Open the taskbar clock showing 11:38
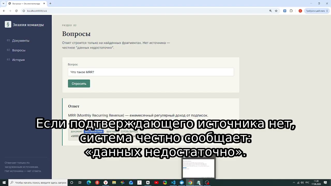The image size is (331, 186). [x=316, y=183]
